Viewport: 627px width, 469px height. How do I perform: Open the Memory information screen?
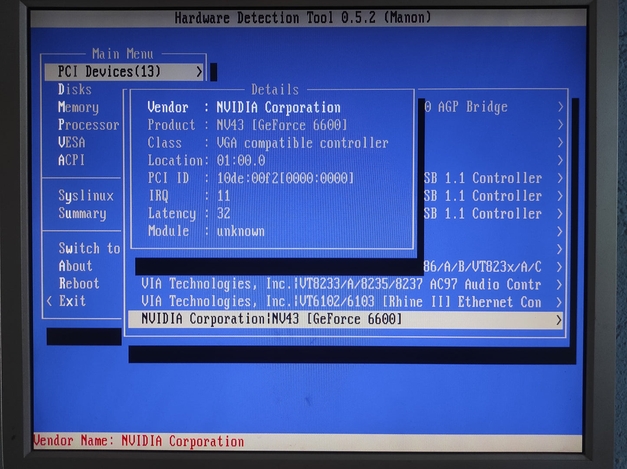click(x=78, y=108)
